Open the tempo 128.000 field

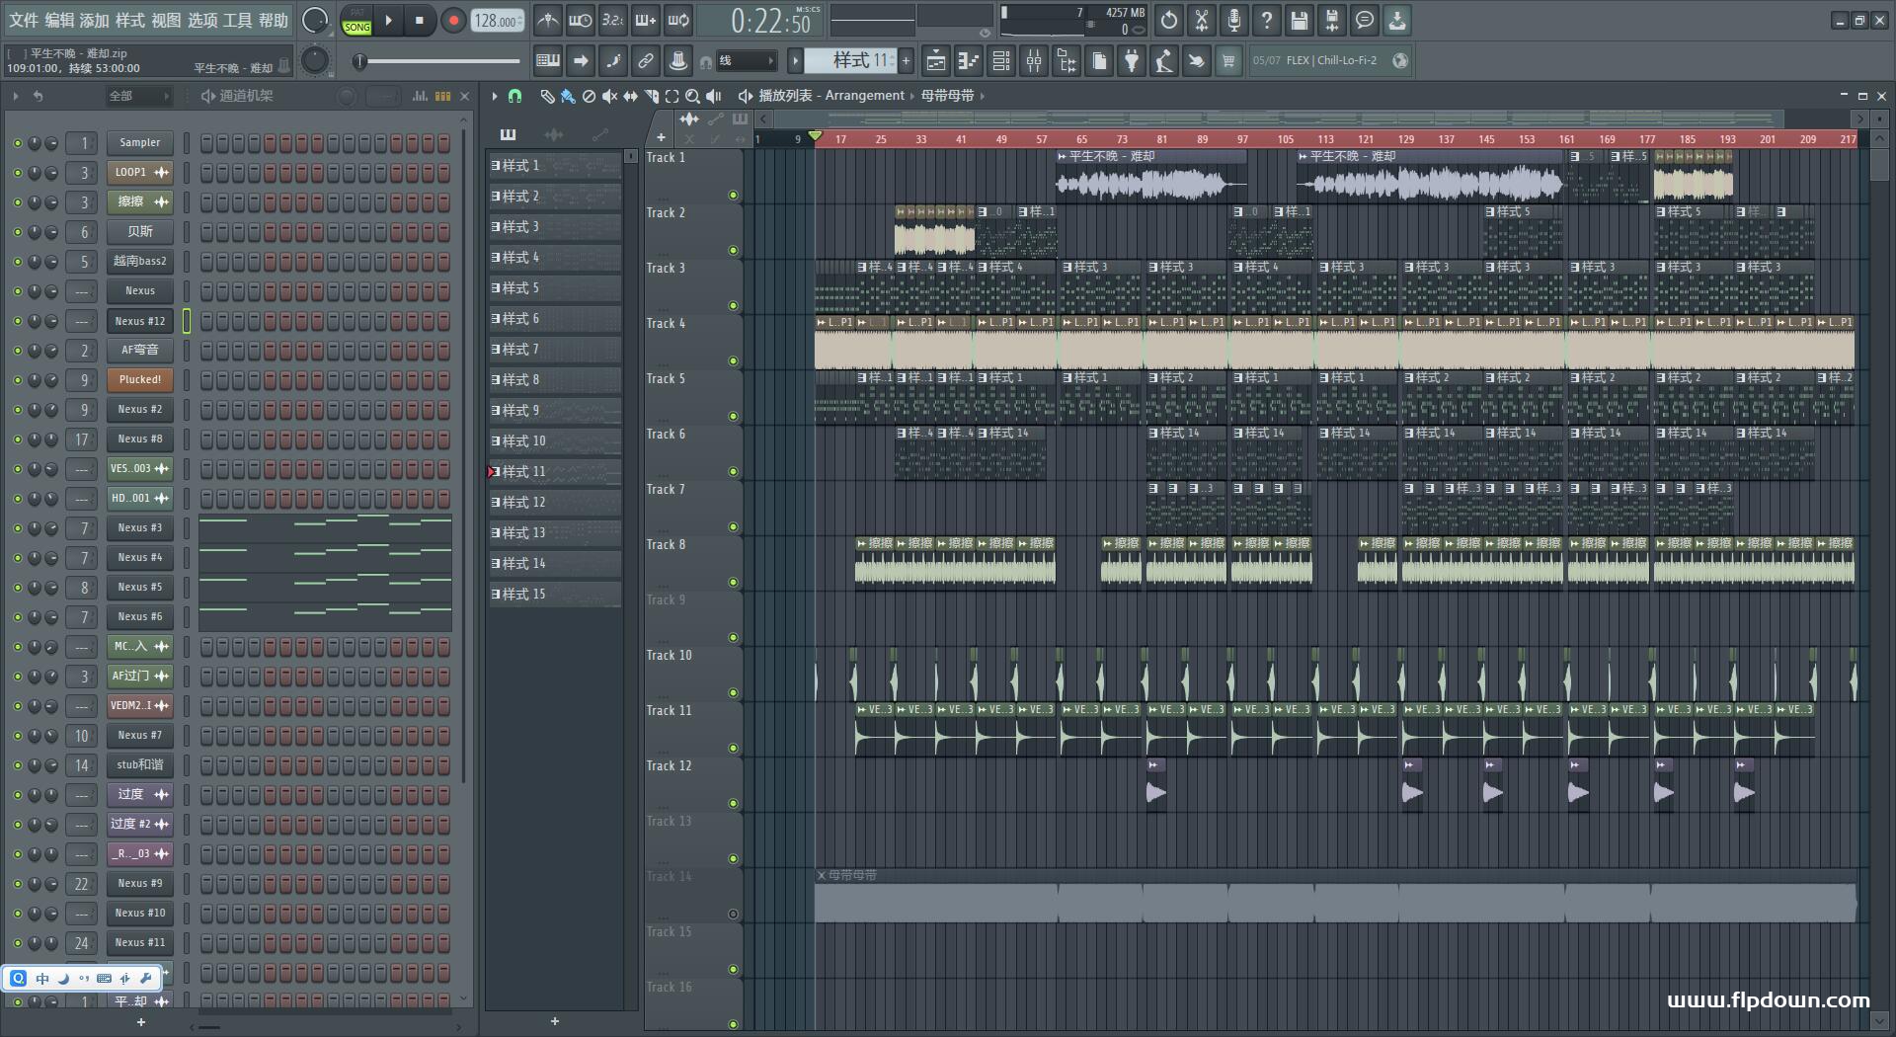498,20
